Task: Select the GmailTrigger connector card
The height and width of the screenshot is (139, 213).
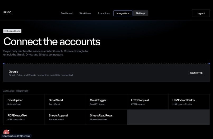Action: 106,102
